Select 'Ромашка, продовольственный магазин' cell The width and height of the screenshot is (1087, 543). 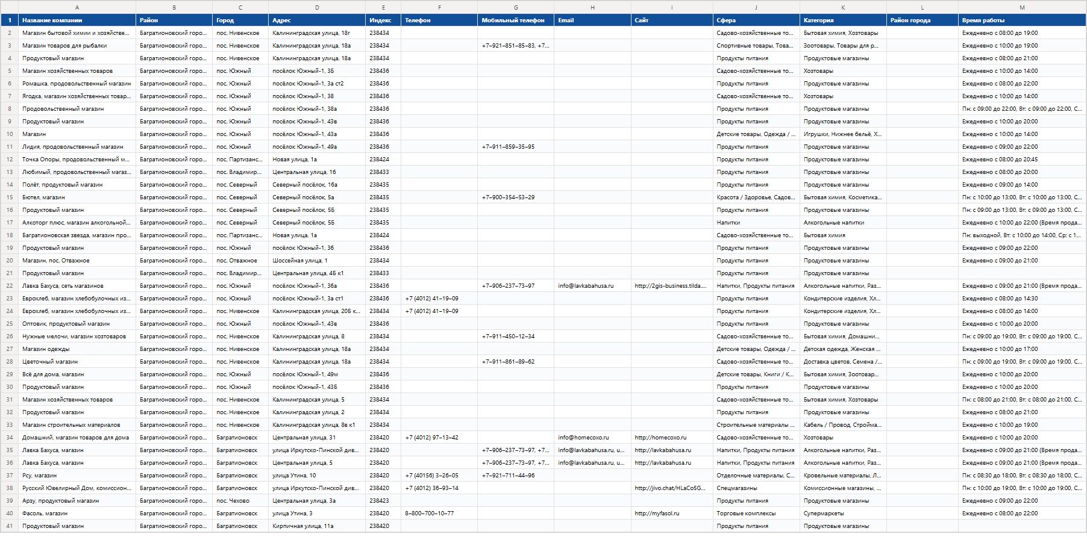77,84
